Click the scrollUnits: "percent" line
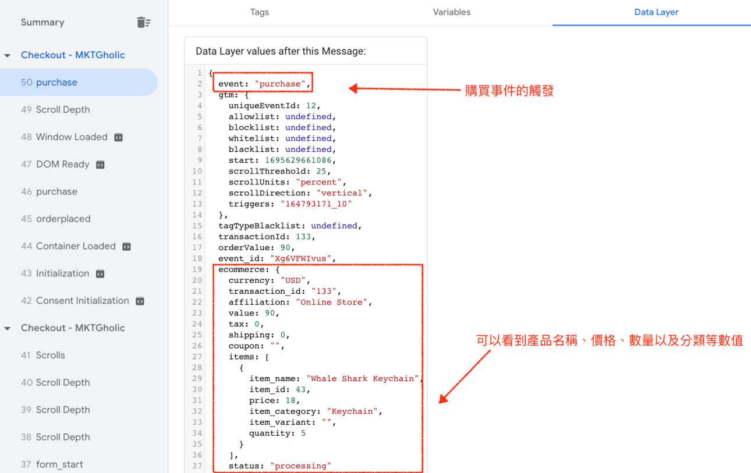751x473 pixels. (287, 182)
